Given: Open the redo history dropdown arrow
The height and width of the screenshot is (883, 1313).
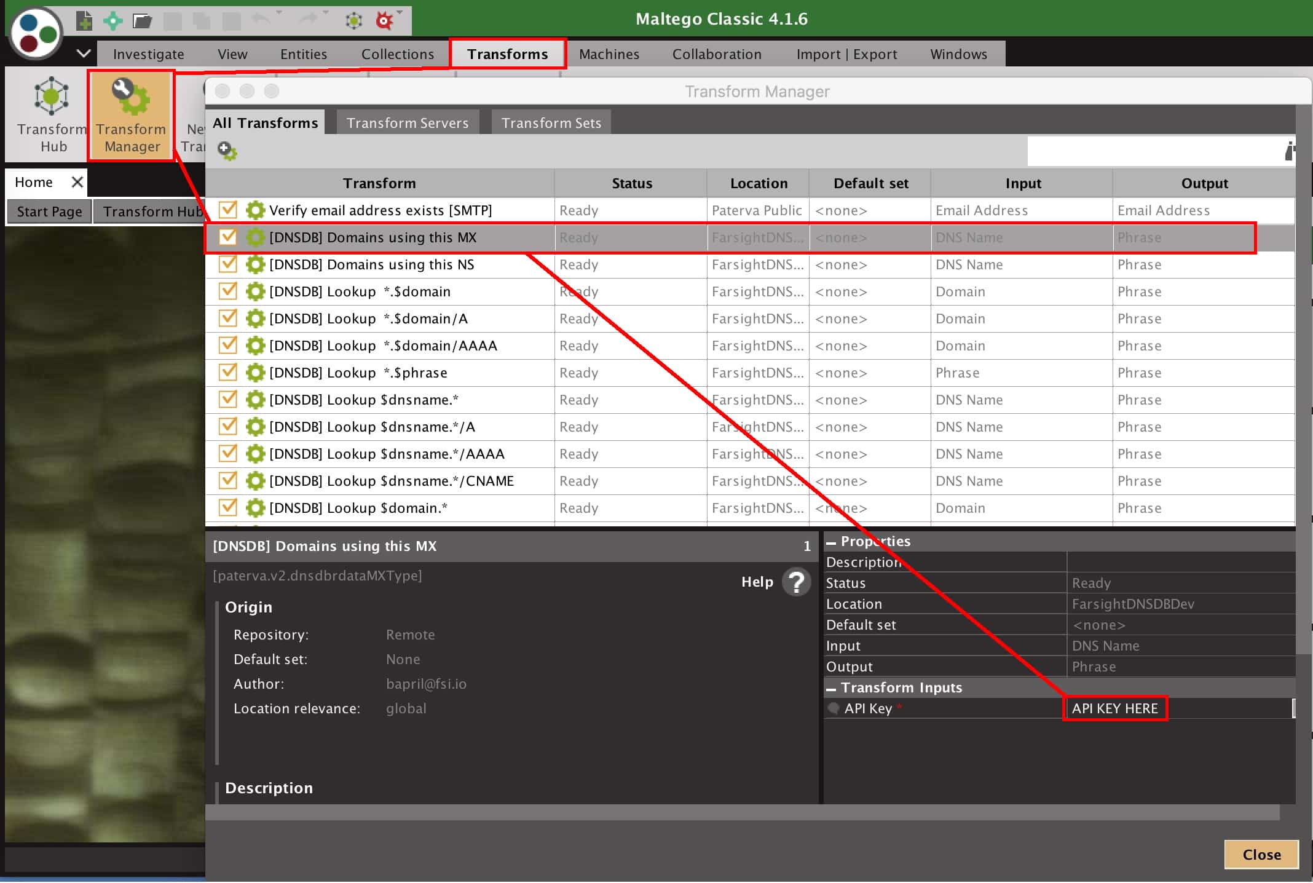Looking at the screenshot, I should pos(326,13).
